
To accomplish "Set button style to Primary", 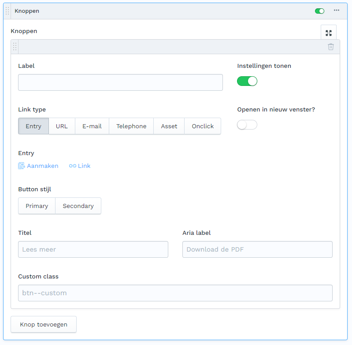I will pos(37,206).
